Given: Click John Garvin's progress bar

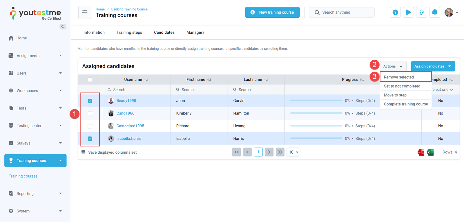Looking at the screenshot, I should (x=316, y=101).
